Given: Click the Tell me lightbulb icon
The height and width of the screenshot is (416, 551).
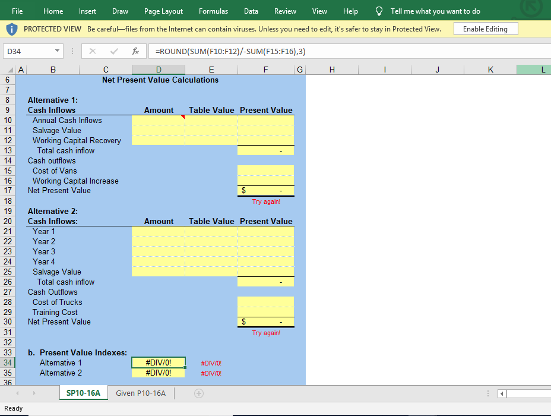Looking at the screenshot, I should click(x=379, y=11).
